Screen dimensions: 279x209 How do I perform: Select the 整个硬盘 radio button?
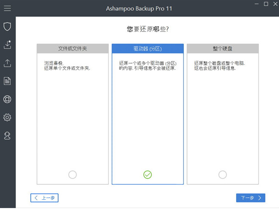[223, 175]
